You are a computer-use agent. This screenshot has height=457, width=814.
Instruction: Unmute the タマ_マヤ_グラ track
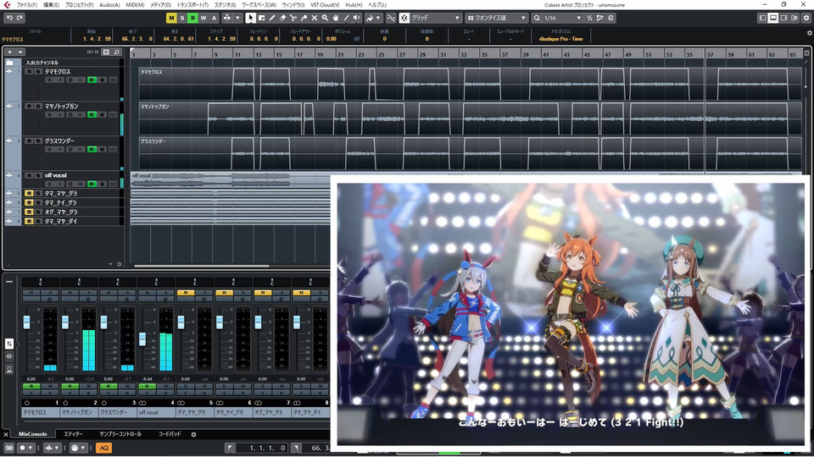coord(29,193)
